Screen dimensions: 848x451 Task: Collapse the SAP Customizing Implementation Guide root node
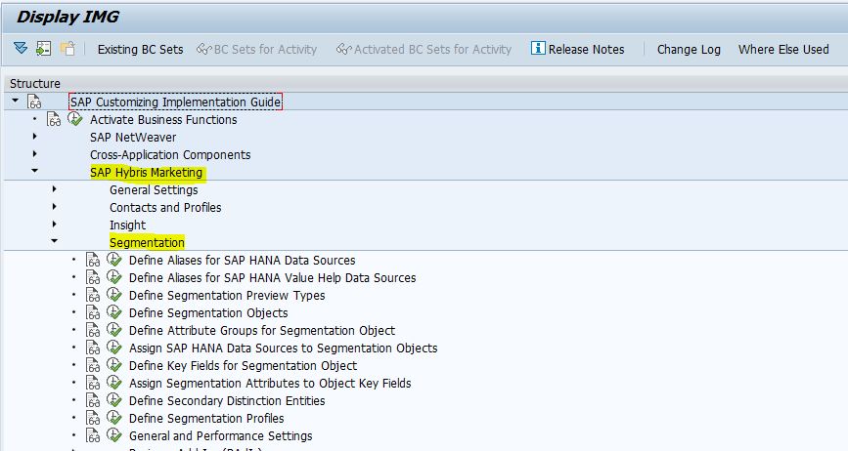(x=15, y=101)
